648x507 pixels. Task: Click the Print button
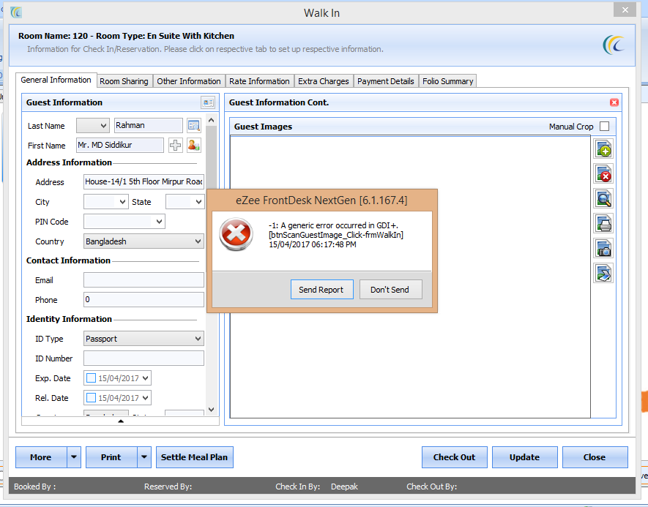(x=111, y=457)
